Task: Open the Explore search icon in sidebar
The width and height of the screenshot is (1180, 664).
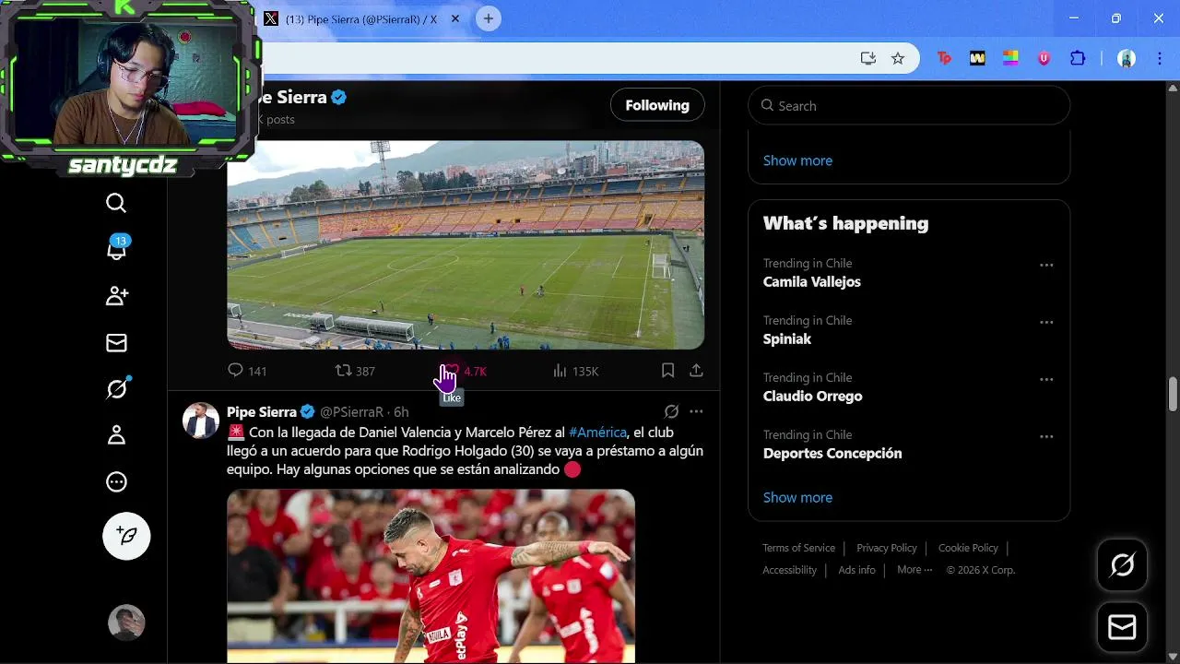Action: click(x=116, y=203)
